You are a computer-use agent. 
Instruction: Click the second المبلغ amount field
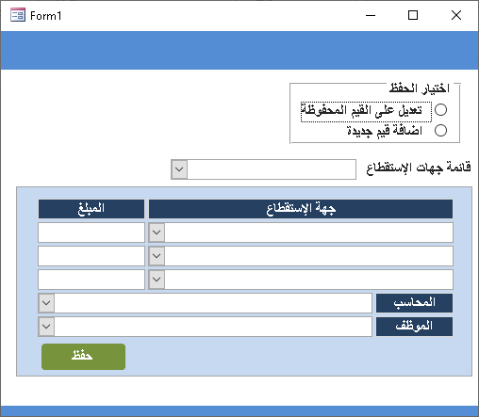(91, 256)
